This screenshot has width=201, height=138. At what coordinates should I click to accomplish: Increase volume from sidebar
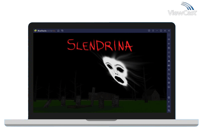click(169, 39)
